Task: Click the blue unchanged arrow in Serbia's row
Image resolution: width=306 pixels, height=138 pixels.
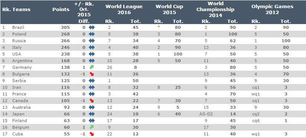Action: pyautogui.click(x=91, y=81)
